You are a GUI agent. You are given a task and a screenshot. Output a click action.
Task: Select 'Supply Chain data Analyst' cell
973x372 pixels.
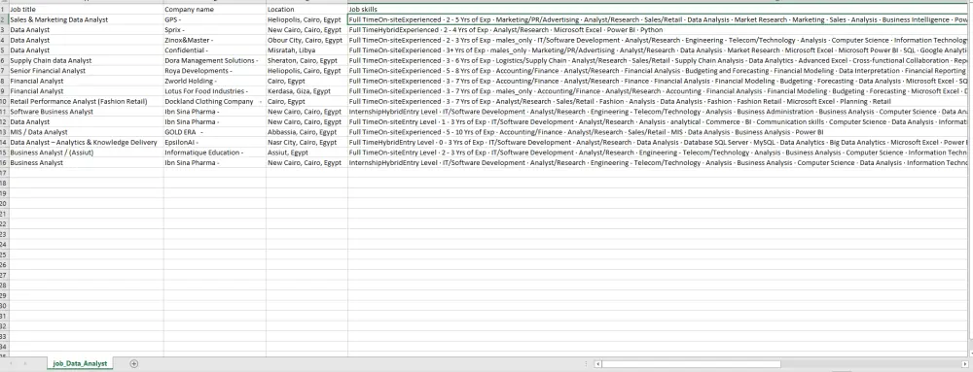(x=87, y=60)
